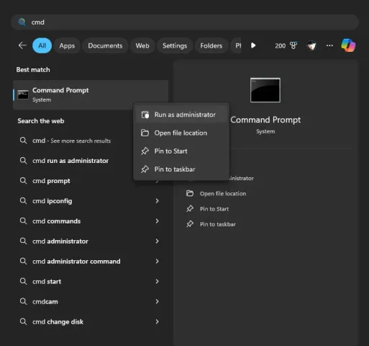Click search icon beside cmd ipconfig suggestion
This screenshot has height=346, width=369.
tap(23, 200)
